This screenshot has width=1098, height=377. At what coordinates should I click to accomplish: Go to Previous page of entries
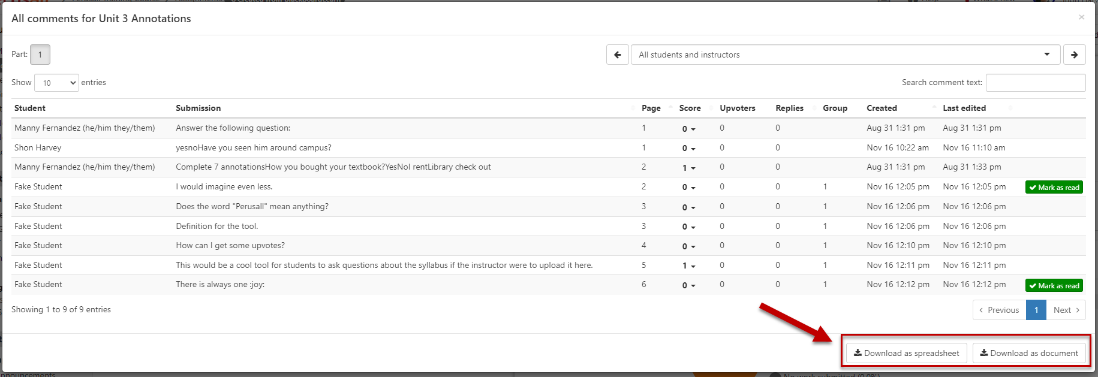point(999,310)
